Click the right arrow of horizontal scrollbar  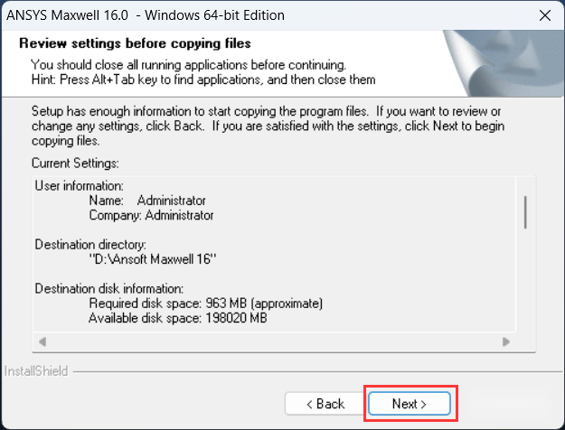pos(506,341)
